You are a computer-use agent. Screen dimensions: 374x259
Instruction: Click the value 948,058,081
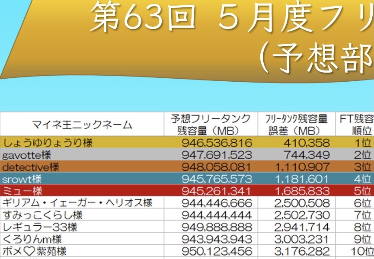click(x=217, y=167)
